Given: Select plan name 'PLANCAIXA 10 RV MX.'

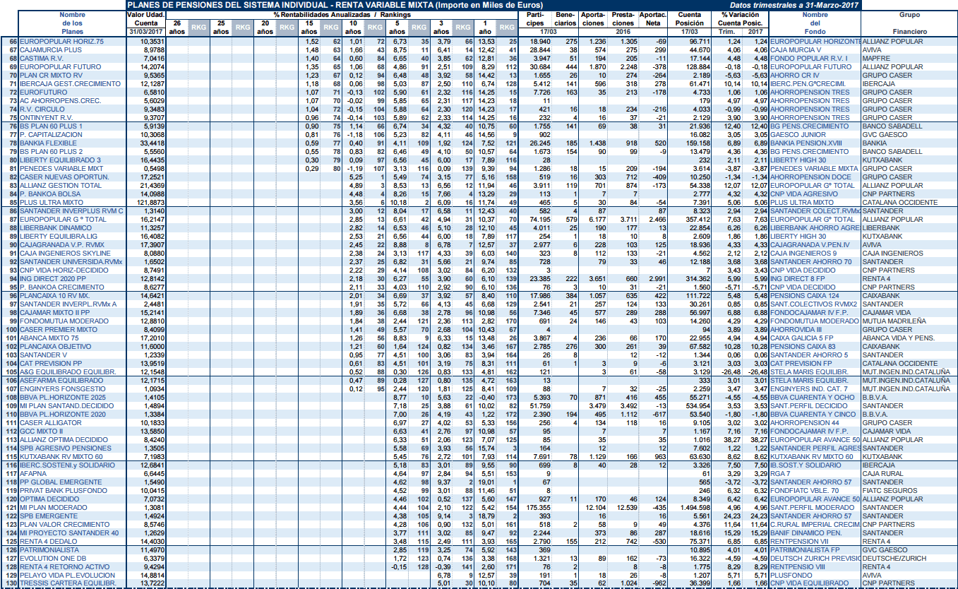Looking at the screenshot, I should click(54, 296).
